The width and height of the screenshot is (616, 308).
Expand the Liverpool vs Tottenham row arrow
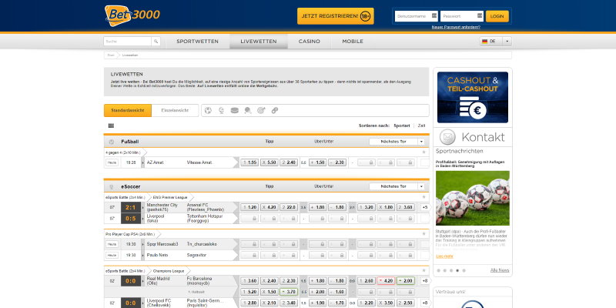click(x=142, y=219)
